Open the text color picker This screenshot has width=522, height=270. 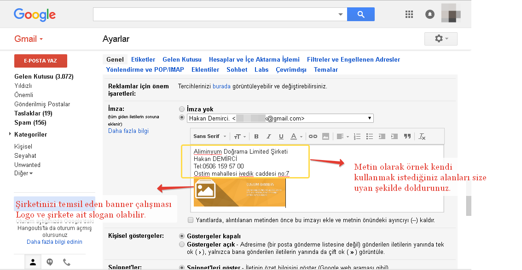[296, 136]
